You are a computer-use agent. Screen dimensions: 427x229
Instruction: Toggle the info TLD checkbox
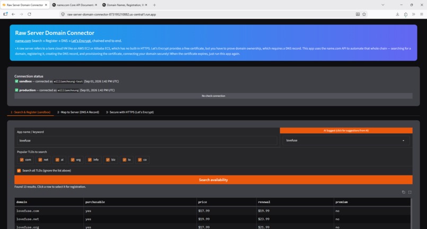pyautogui.click(x=90, y=160)
